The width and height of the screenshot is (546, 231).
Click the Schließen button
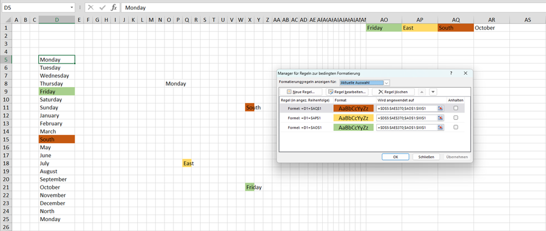[x=426, y=157]
